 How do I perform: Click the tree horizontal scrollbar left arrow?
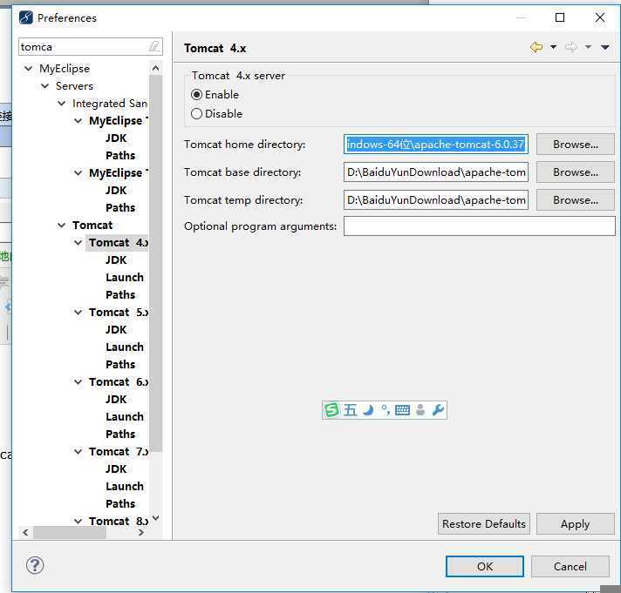click(x=25, y=532)
